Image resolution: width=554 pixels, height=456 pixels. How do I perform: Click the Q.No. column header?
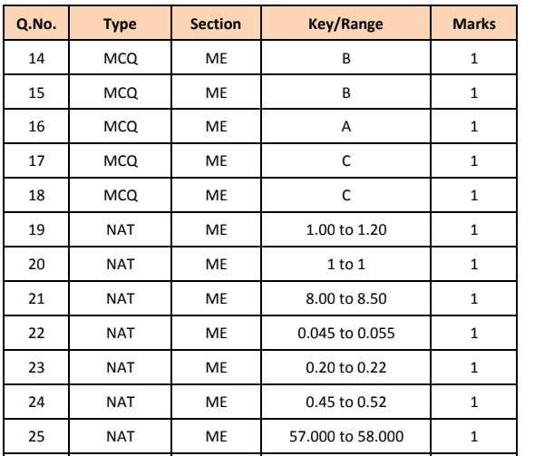36,24
